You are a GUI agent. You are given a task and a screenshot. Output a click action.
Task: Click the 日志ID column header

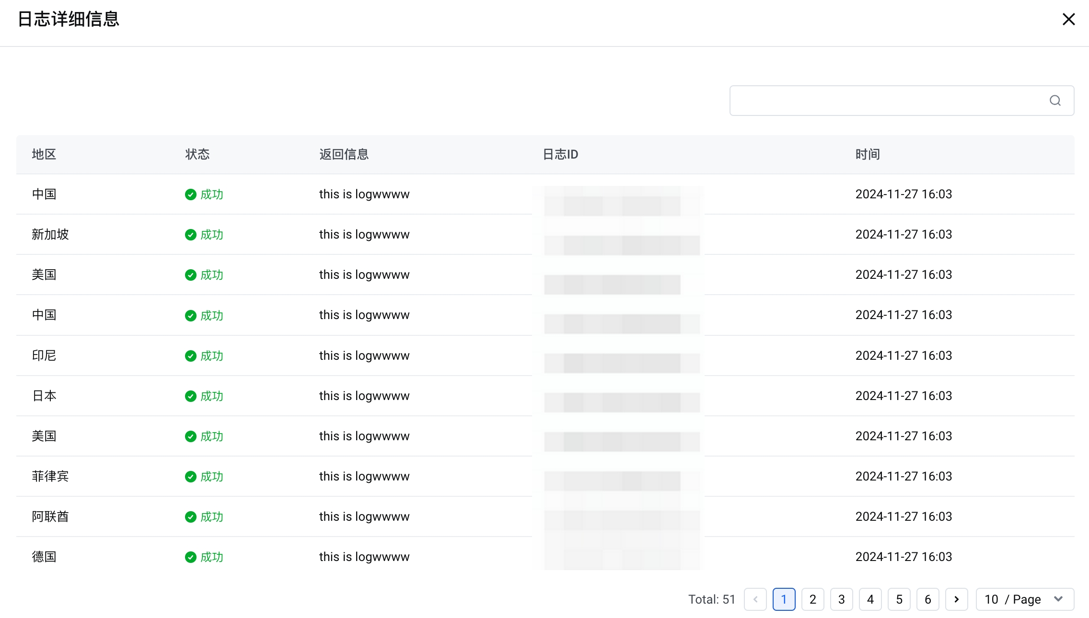click(560, 154)
